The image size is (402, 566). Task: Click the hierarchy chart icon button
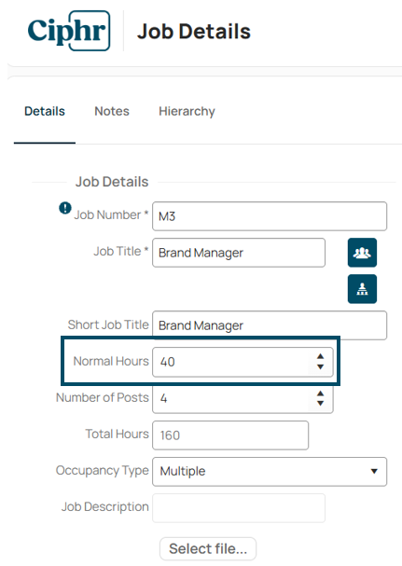pos(362,289)
